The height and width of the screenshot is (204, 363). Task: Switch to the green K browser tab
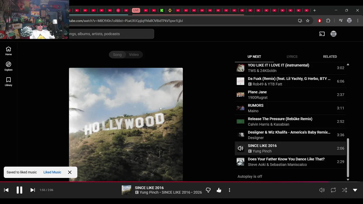point(162,10)
